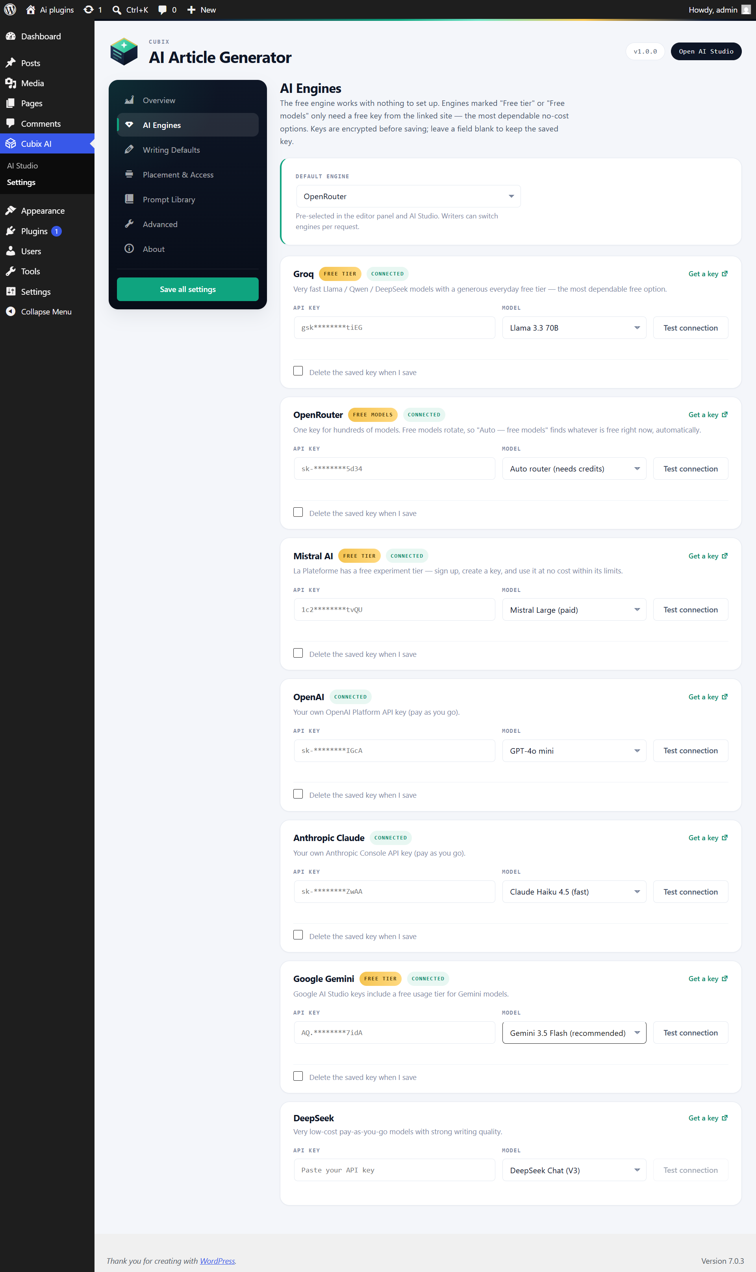
Task: Open AI Studio submenu item
Action: click(22, 165)
